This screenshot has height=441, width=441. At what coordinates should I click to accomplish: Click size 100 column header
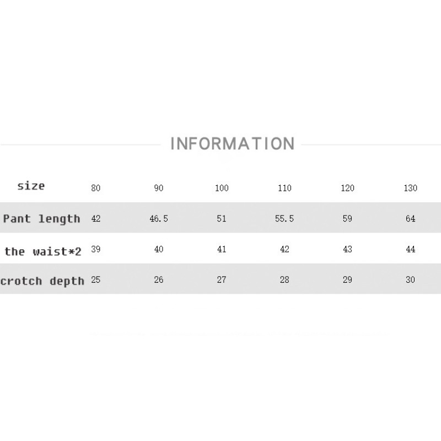pyautogui.click(x=222, y=188)
